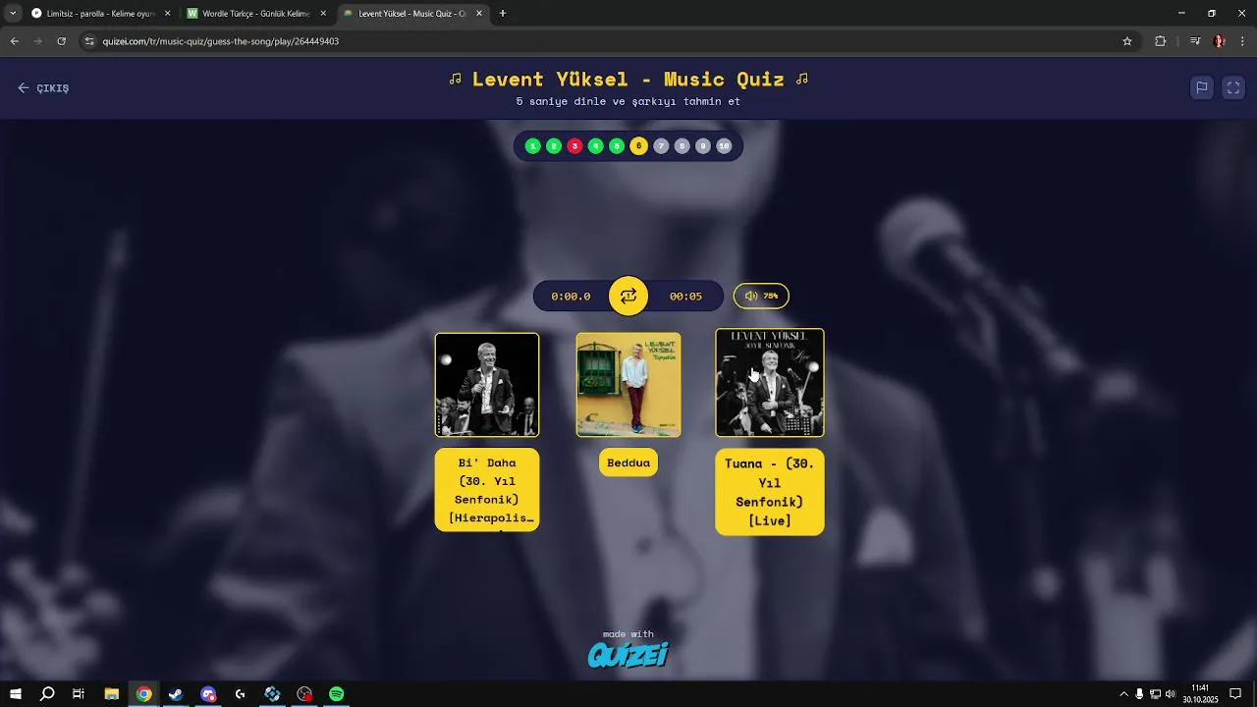Show hidden system tray icons
The image size is (1257, 707).
[x=1124, y=694]
